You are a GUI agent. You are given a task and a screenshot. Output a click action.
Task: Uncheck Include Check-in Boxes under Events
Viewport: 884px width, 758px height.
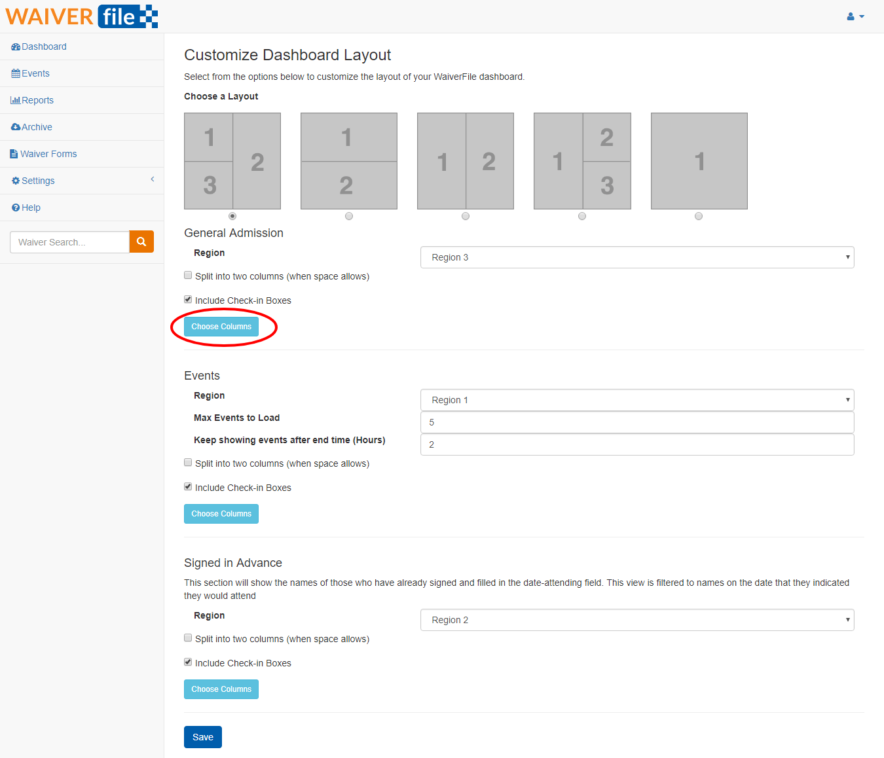(189, 487)
